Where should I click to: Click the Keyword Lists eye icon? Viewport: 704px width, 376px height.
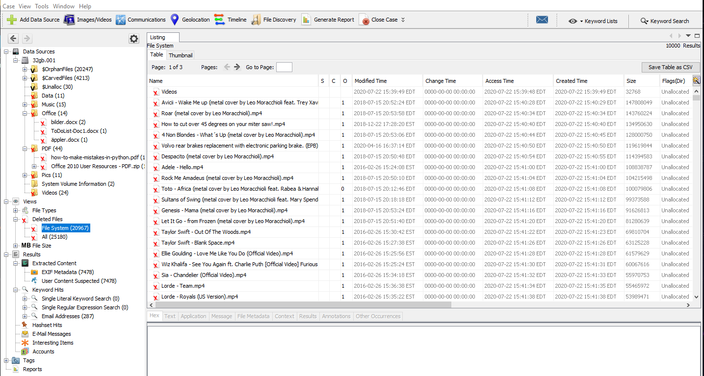click(573, 21)
